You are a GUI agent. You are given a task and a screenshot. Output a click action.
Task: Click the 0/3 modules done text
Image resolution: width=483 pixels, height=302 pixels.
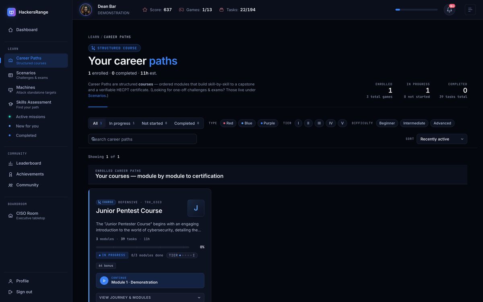pos(147,255)
